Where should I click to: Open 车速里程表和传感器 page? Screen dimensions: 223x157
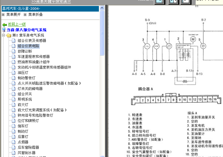[x=34, y=57]
